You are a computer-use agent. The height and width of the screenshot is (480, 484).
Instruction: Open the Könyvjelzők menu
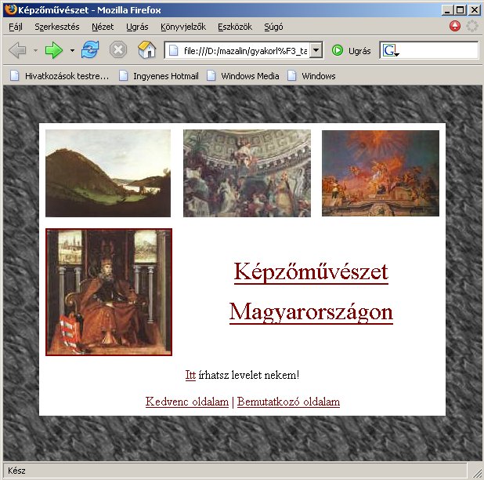tap(182, 27)
